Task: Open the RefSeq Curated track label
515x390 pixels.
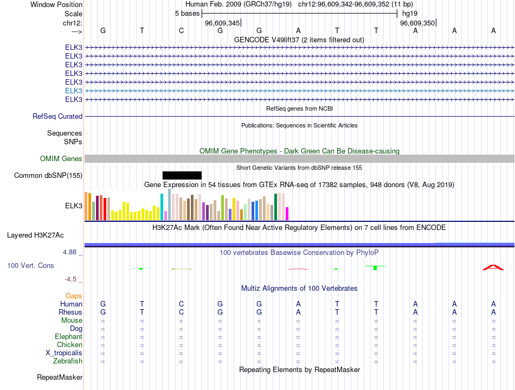Action: [57, 116]
